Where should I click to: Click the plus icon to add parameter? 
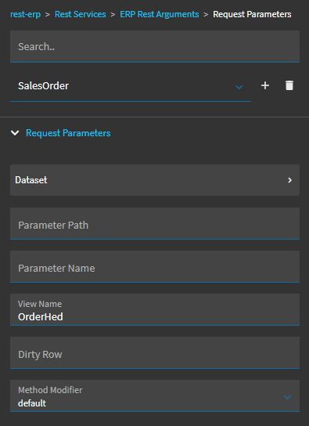click(x=265, y=85)
